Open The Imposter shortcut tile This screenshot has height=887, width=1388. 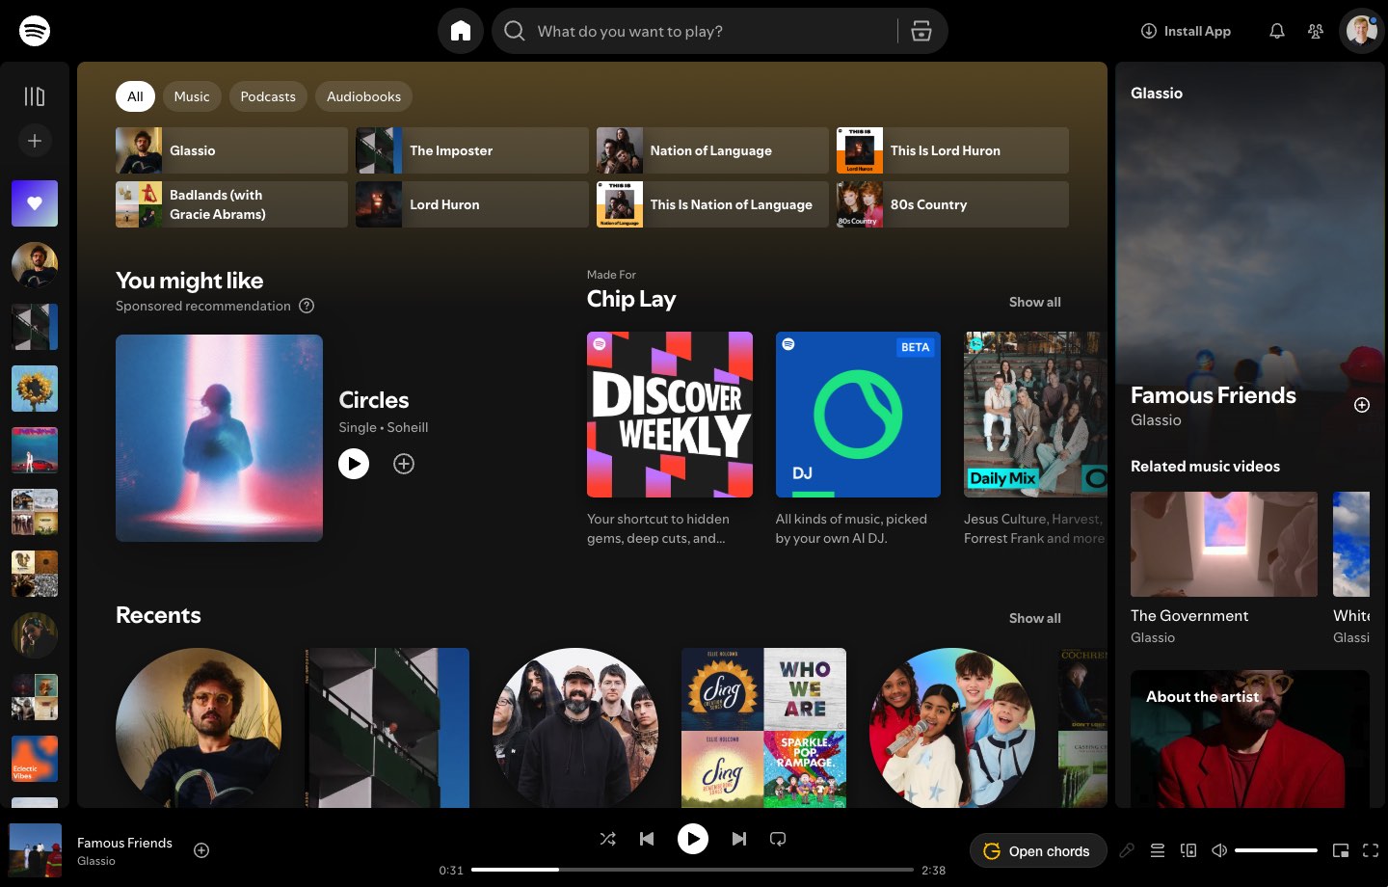(x=472, y=150)
